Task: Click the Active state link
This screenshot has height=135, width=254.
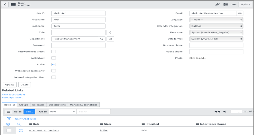Action: (104, 130)
